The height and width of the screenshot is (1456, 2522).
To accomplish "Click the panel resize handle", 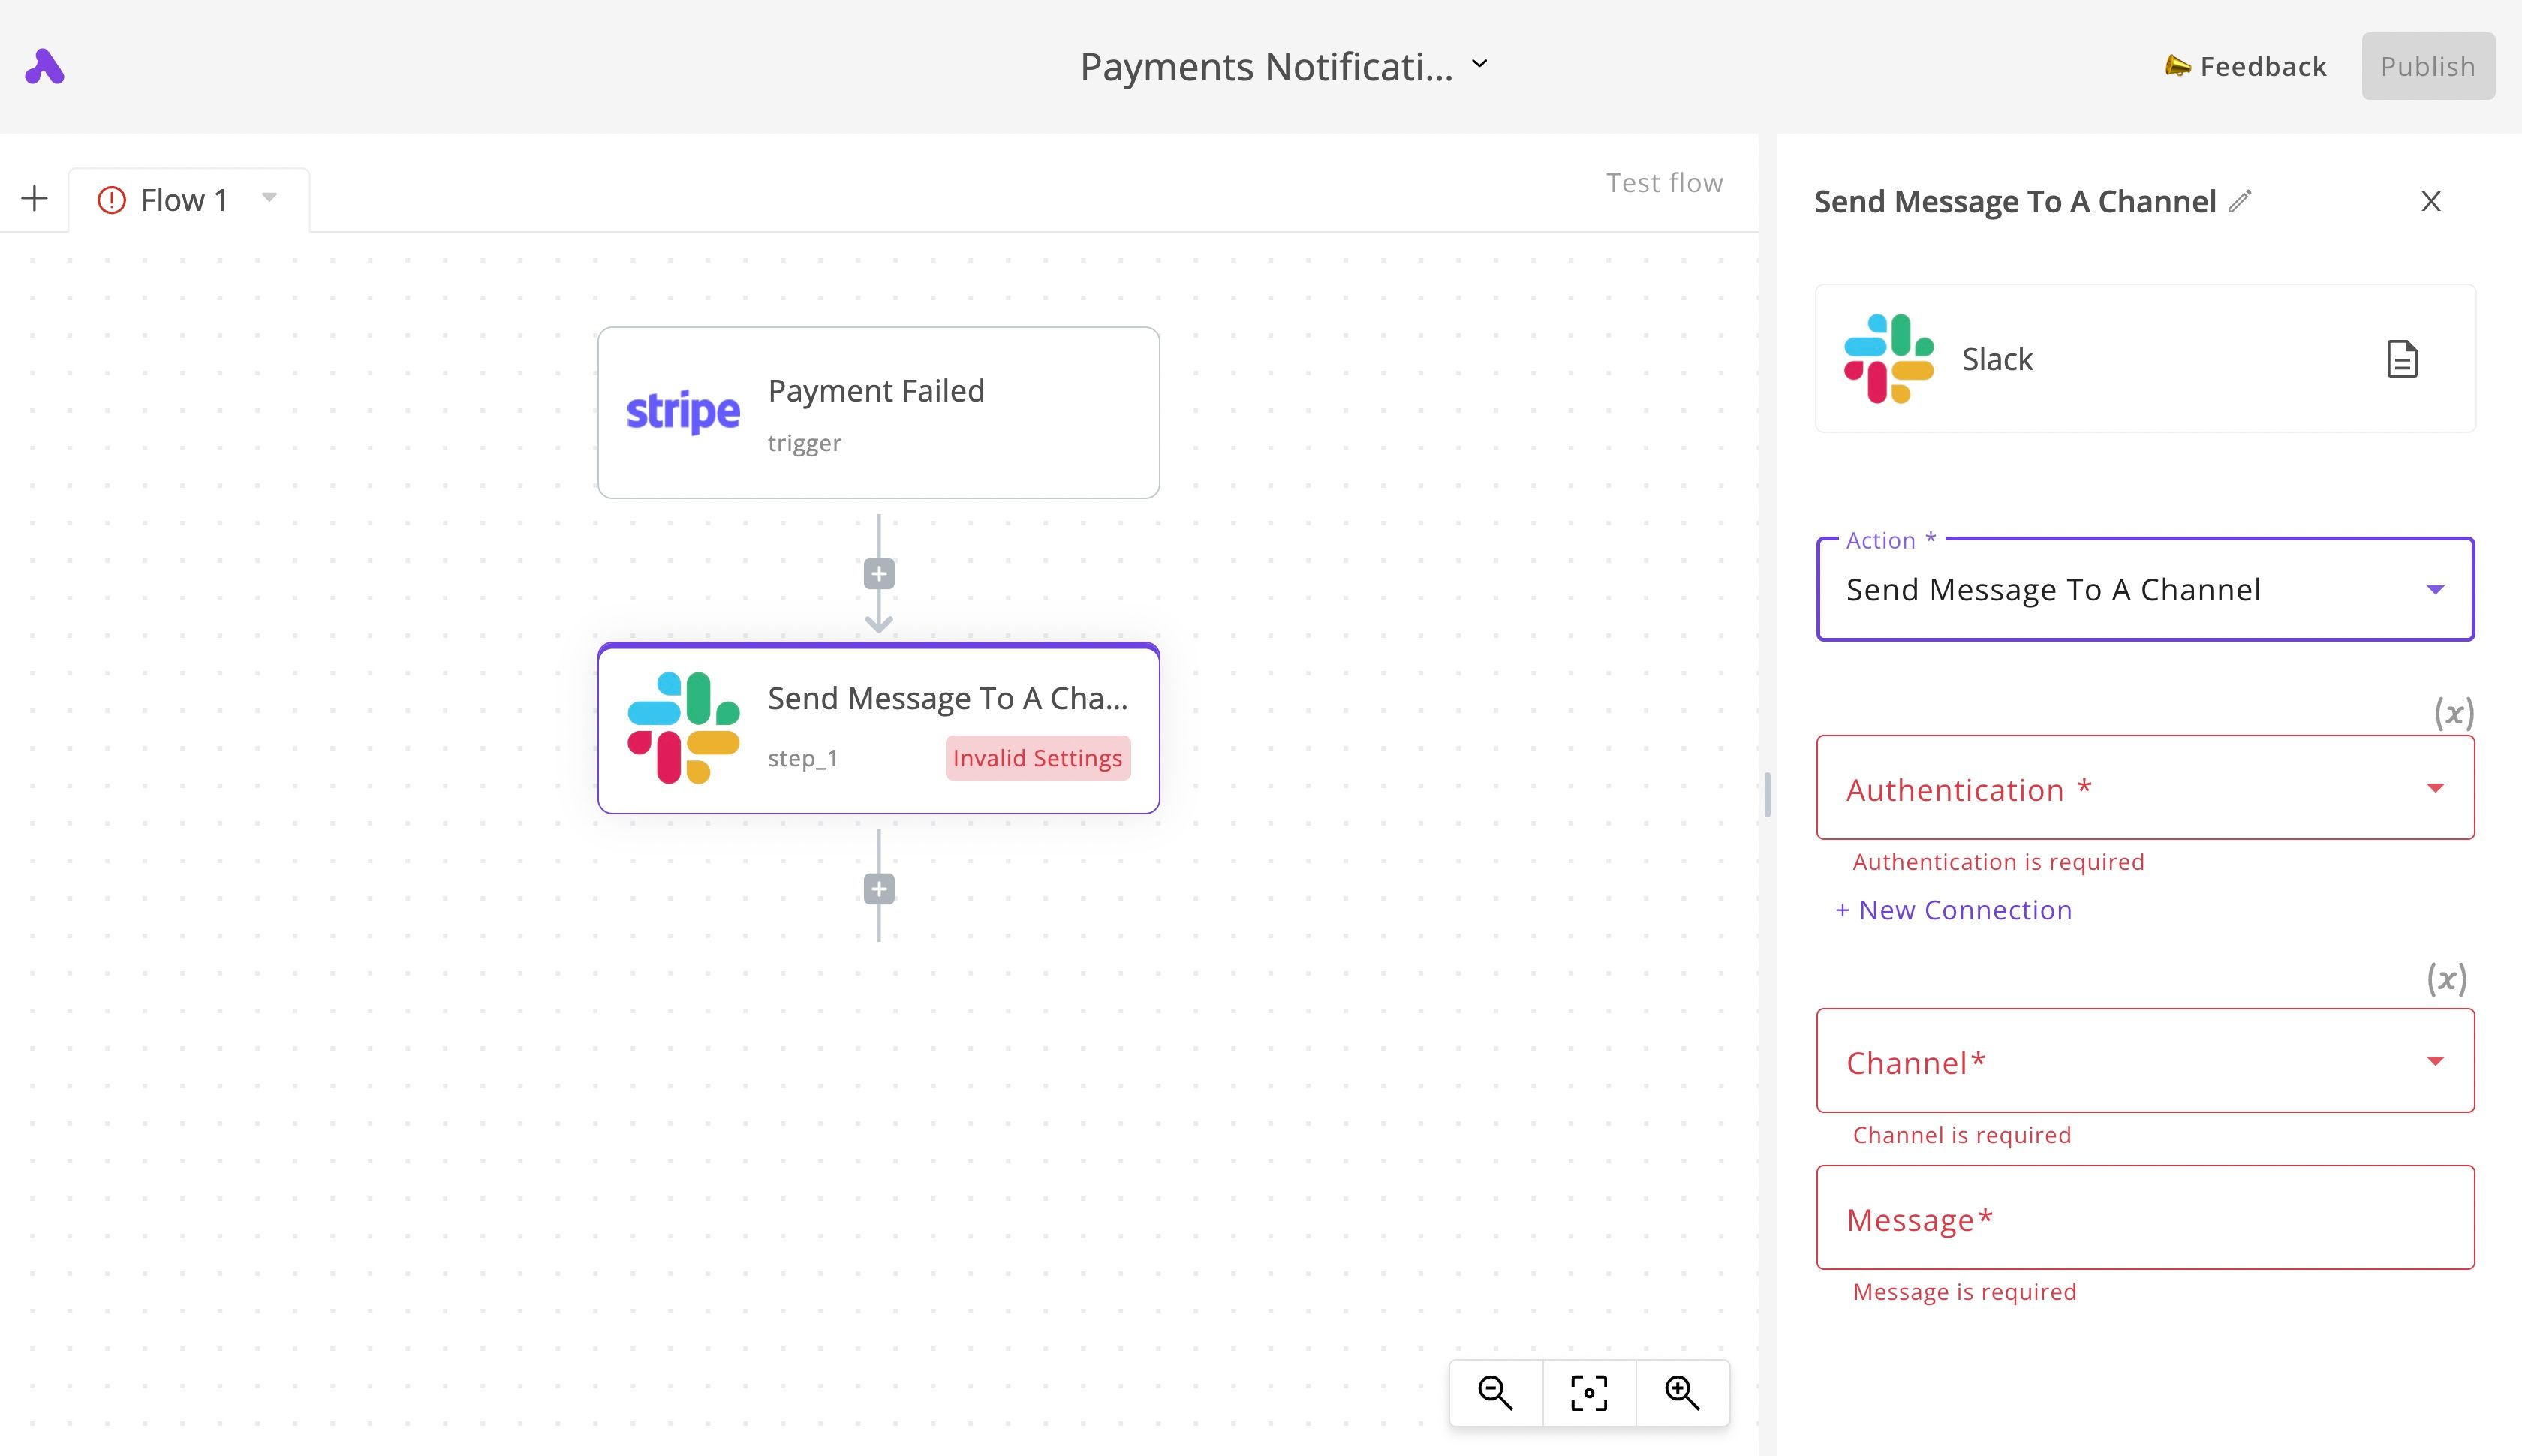I will click(1767, 795).
